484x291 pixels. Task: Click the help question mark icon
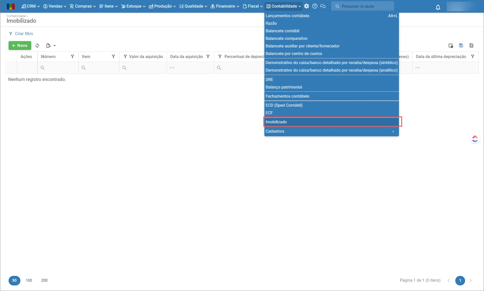click(315, 6)
